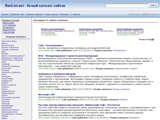The image size is (160, 120).
Task: Open the Дизайн category
Action: pos(5,54)
